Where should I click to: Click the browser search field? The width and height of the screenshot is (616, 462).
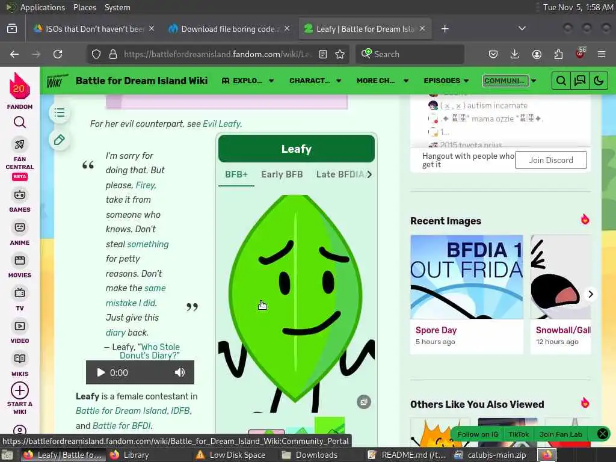(410, 54)
